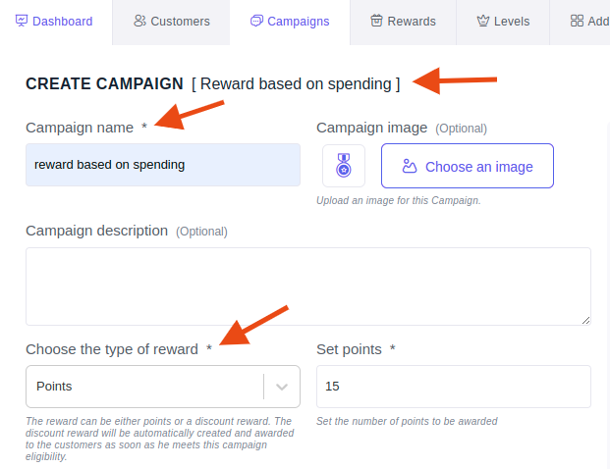This screenshot has width=610, height=469.
Task: Open the Dashboard tab
Action: (56, 23)
